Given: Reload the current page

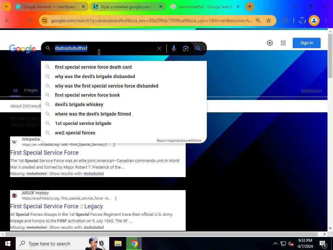Looking at the screenshot, I should coord(31,21).
